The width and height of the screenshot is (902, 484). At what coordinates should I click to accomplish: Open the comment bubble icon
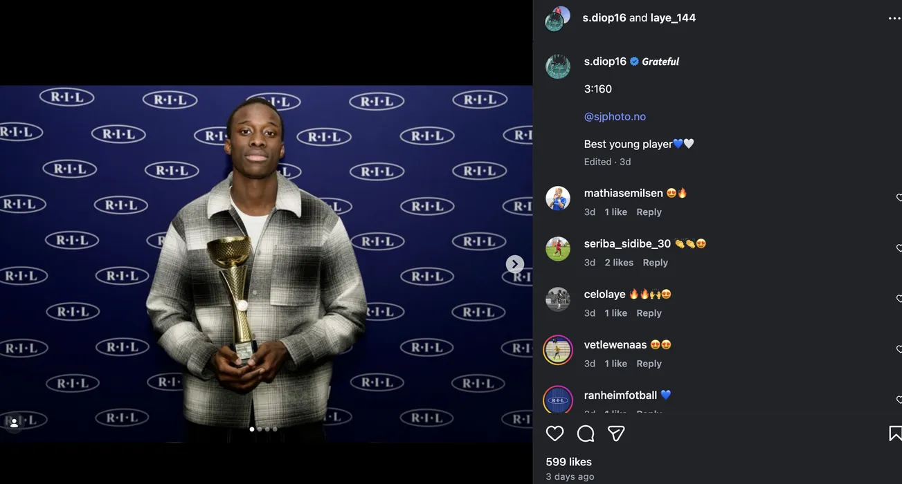586,434
